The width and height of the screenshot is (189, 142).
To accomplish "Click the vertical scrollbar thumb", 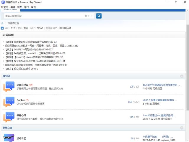I will click(x=188, y=67).
